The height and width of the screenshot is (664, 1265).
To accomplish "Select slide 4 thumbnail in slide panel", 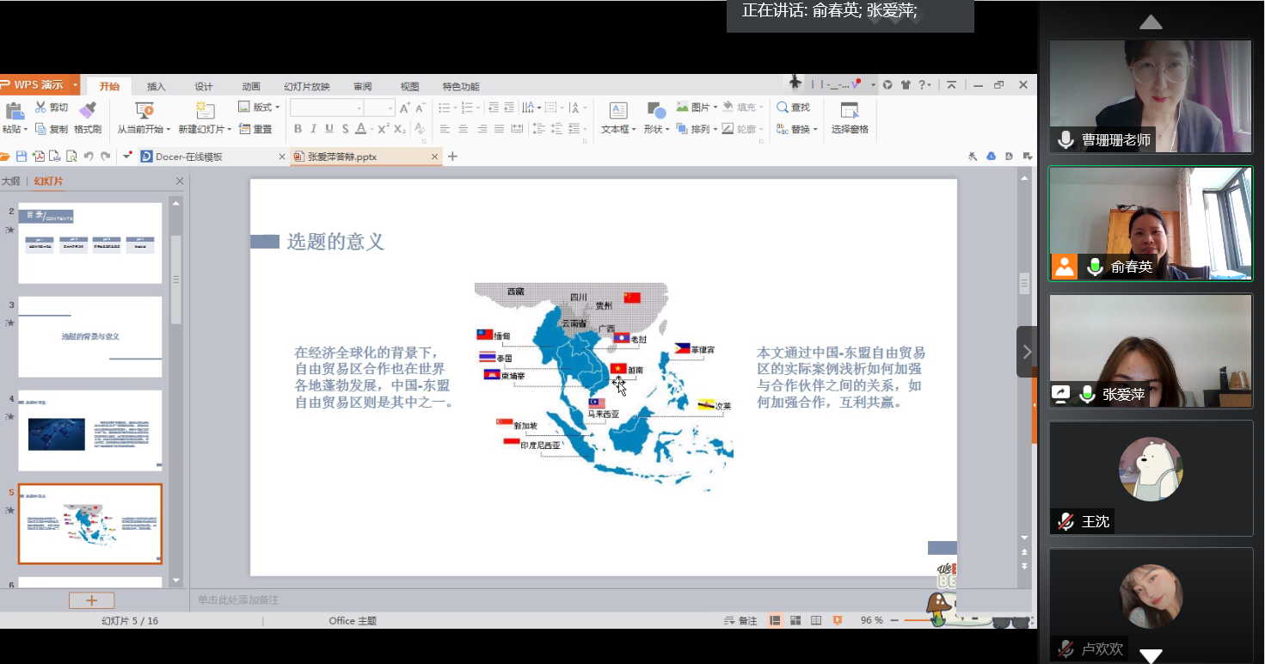I will pyautogui.click(x=90, y=431).
